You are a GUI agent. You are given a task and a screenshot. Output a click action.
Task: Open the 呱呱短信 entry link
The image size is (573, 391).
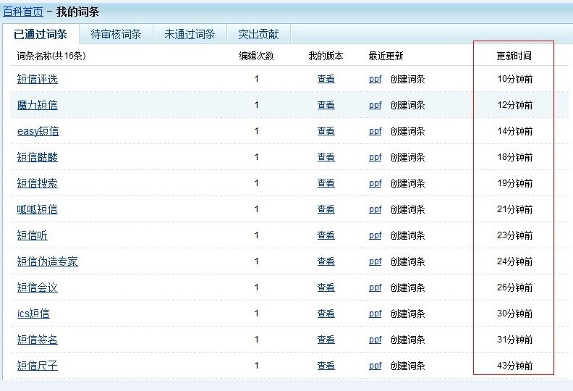tap(37, 209)
